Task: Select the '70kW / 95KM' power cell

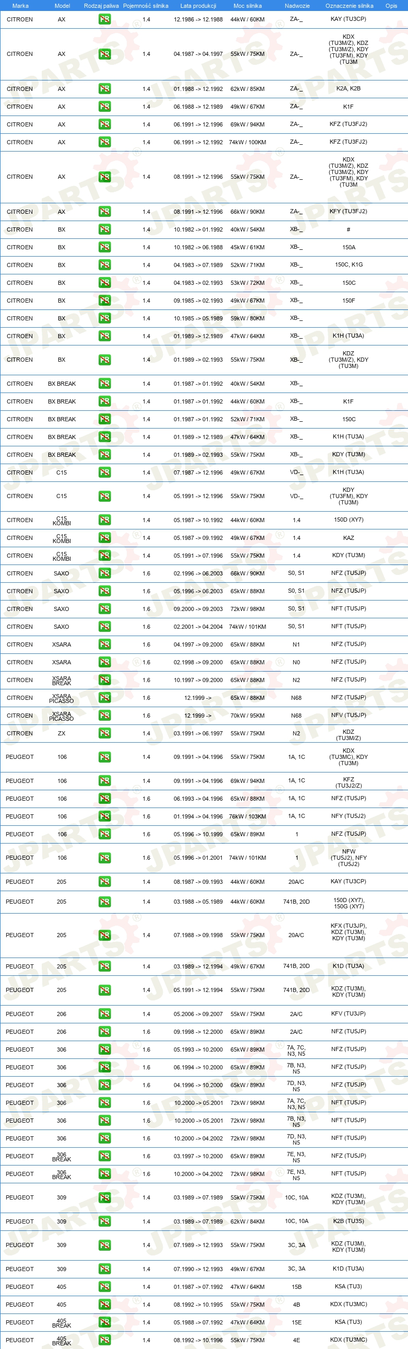Action: tap(247, 716)
